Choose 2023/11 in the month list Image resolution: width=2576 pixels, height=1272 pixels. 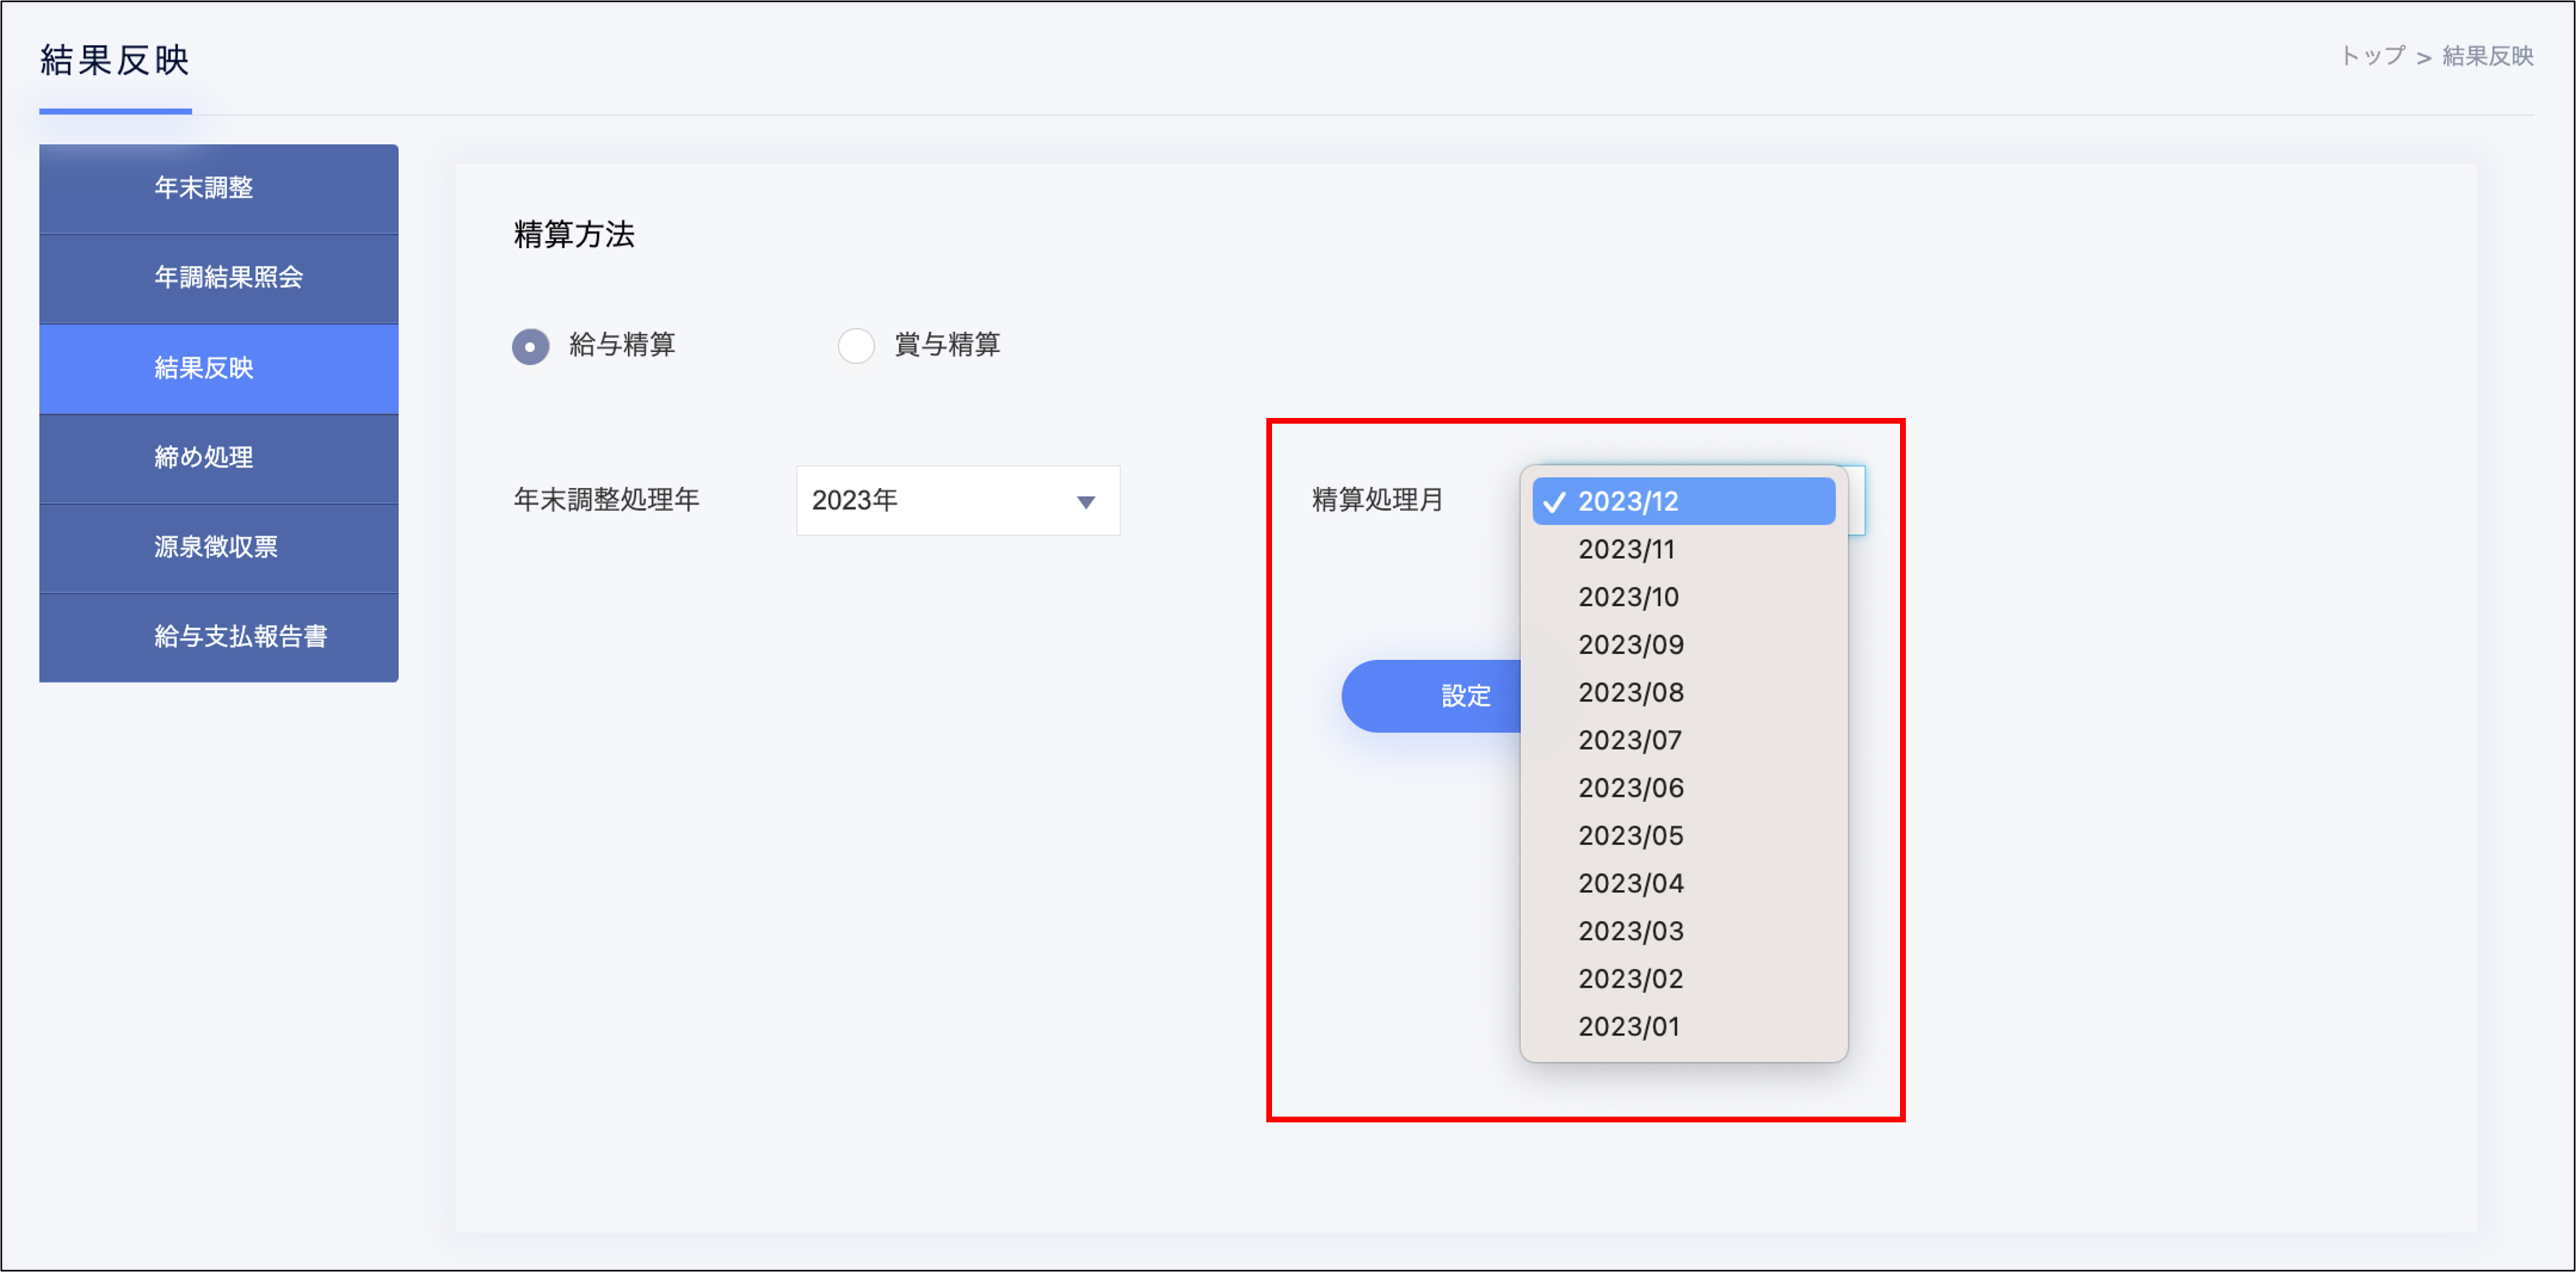click(x=1683, y=549)
